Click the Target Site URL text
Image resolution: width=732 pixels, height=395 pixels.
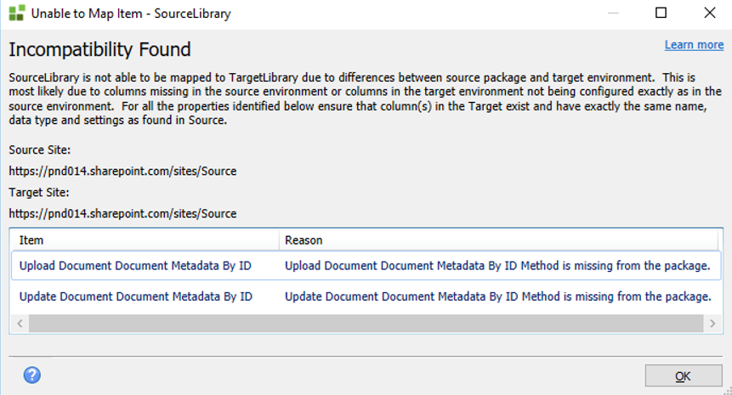[x=122, y=213]
